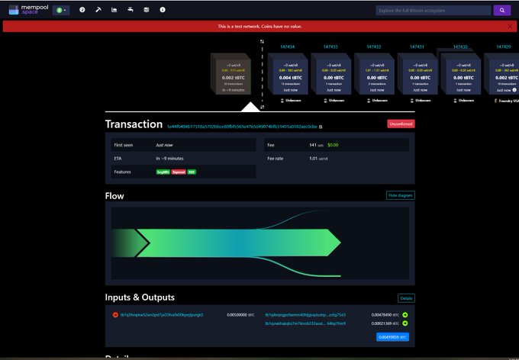Click the RBF feature badge
The image size is (519, 360).
click(x=192, y=172)
